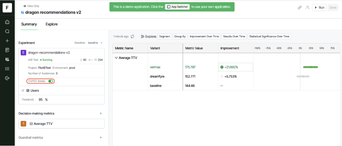Select the Summary tab
The image size is (342, 146).
pos(29,24)
